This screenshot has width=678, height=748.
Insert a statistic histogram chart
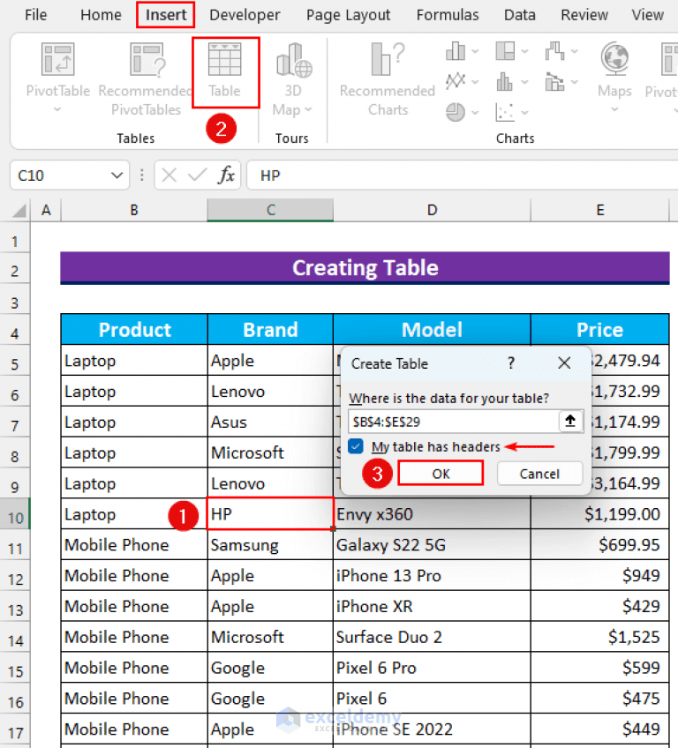[x=505, y=81]
